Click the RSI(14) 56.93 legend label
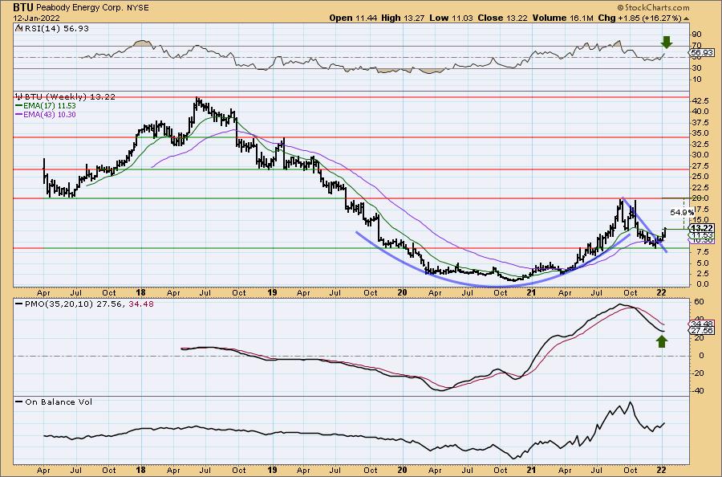Screen dimensions: 722x477 (55, 29)
